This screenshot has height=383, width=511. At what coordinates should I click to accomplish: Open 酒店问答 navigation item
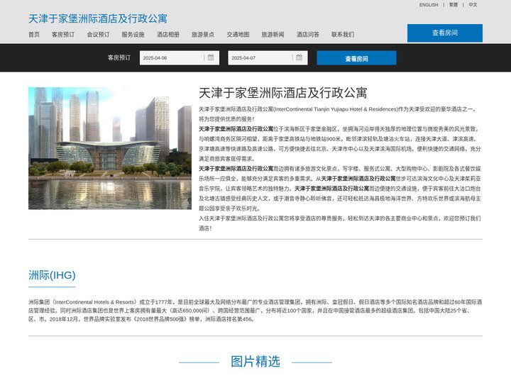pyautogui.click(x=308, y=35)
